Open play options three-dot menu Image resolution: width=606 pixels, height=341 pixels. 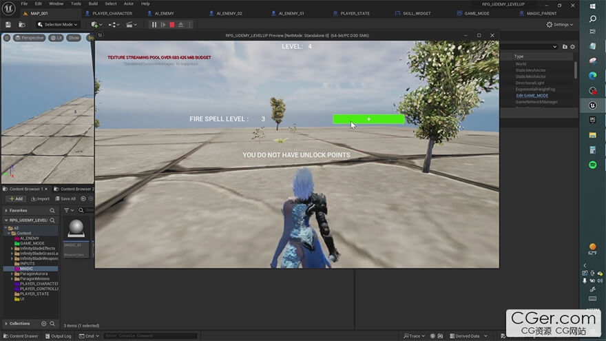pos(190,25)
